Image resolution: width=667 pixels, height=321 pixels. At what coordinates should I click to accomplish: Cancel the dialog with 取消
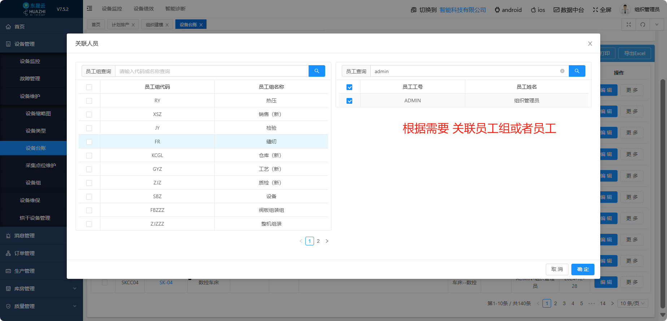(557, 269)
